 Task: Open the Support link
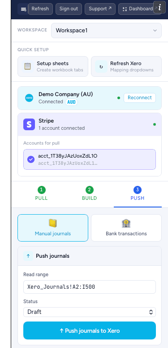(x=100, y=9)
